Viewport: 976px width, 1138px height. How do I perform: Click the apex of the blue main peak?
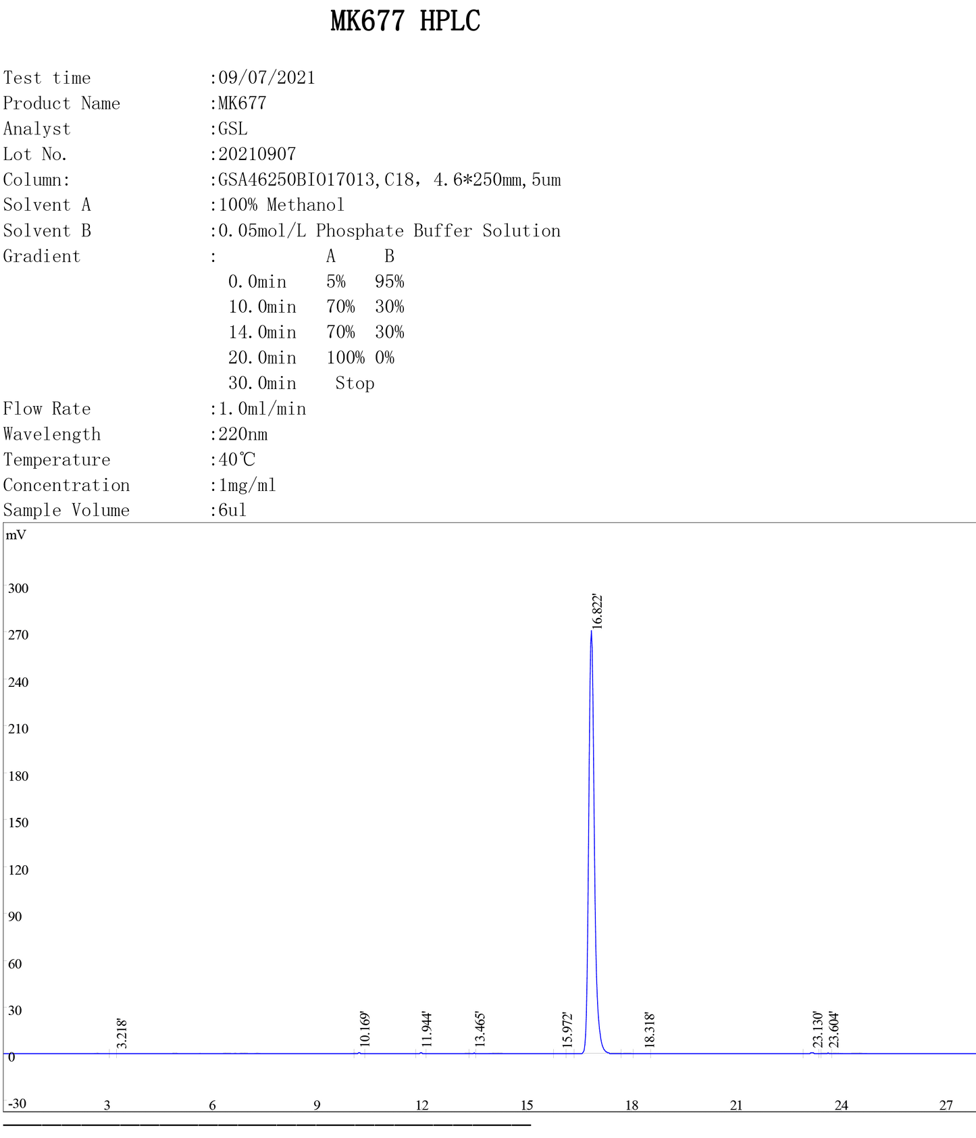(591, 631)
